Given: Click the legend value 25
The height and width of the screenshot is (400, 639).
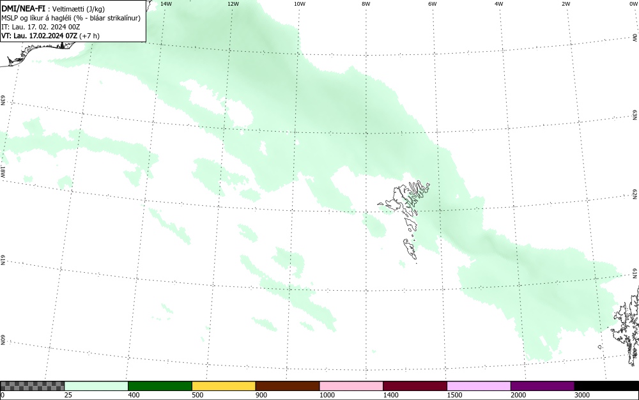Looking at the screenshot, I should (x=68, y=395).
